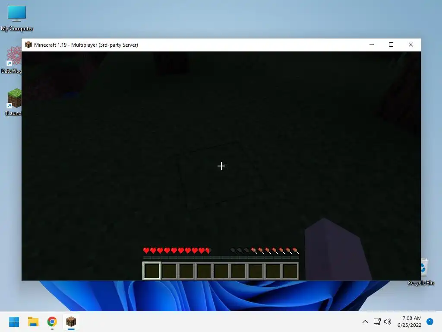Click the Minecraft 1.19 window title text

(86, 45)
